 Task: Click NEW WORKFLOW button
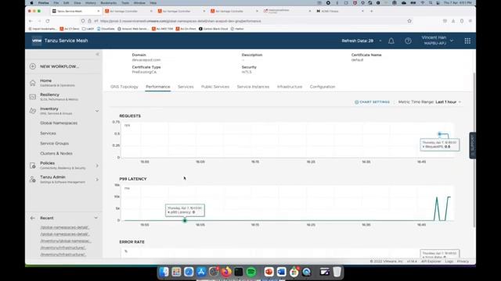(x=59, y=66)
